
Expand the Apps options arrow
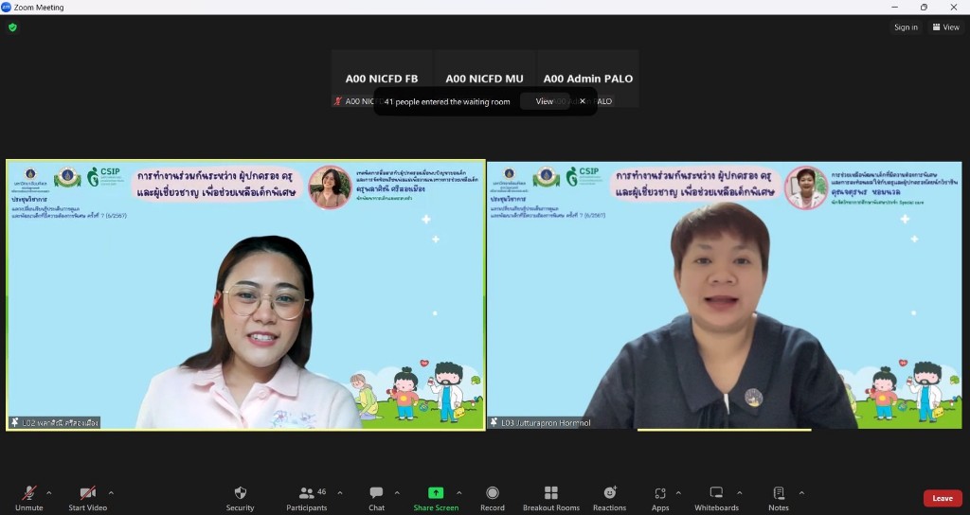tap(678, 493)
